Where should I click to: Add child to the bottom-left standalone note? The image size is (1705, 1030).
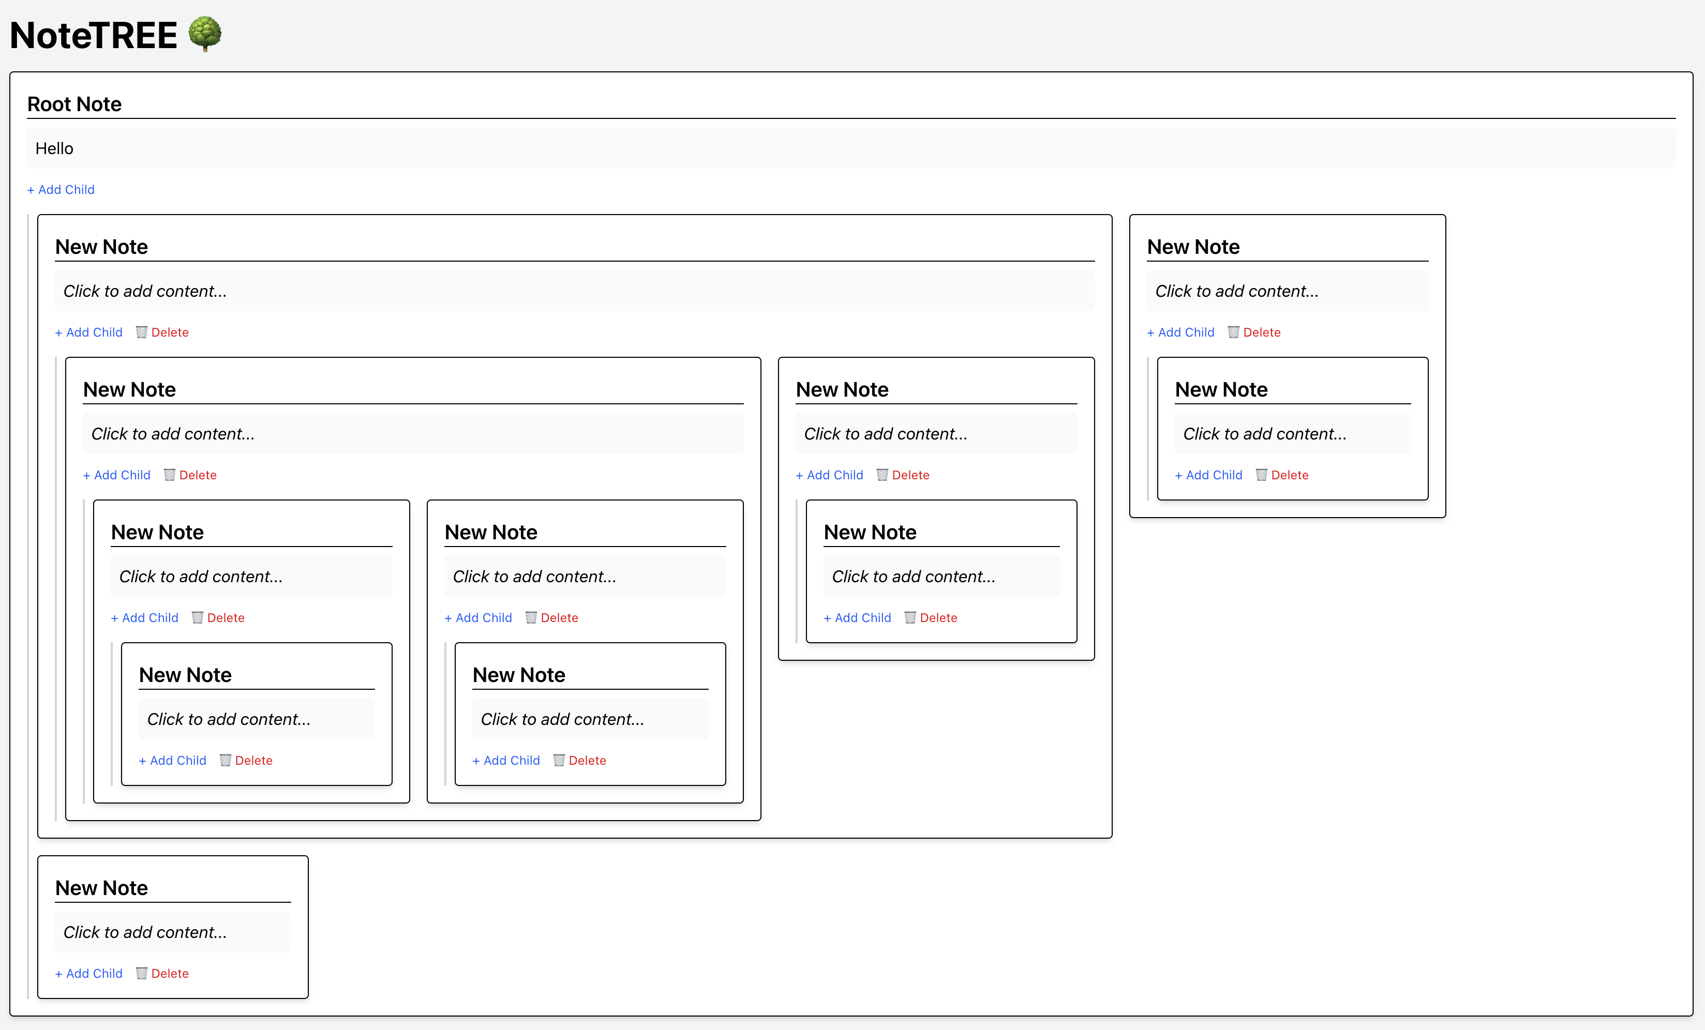(x=88, y=973)
